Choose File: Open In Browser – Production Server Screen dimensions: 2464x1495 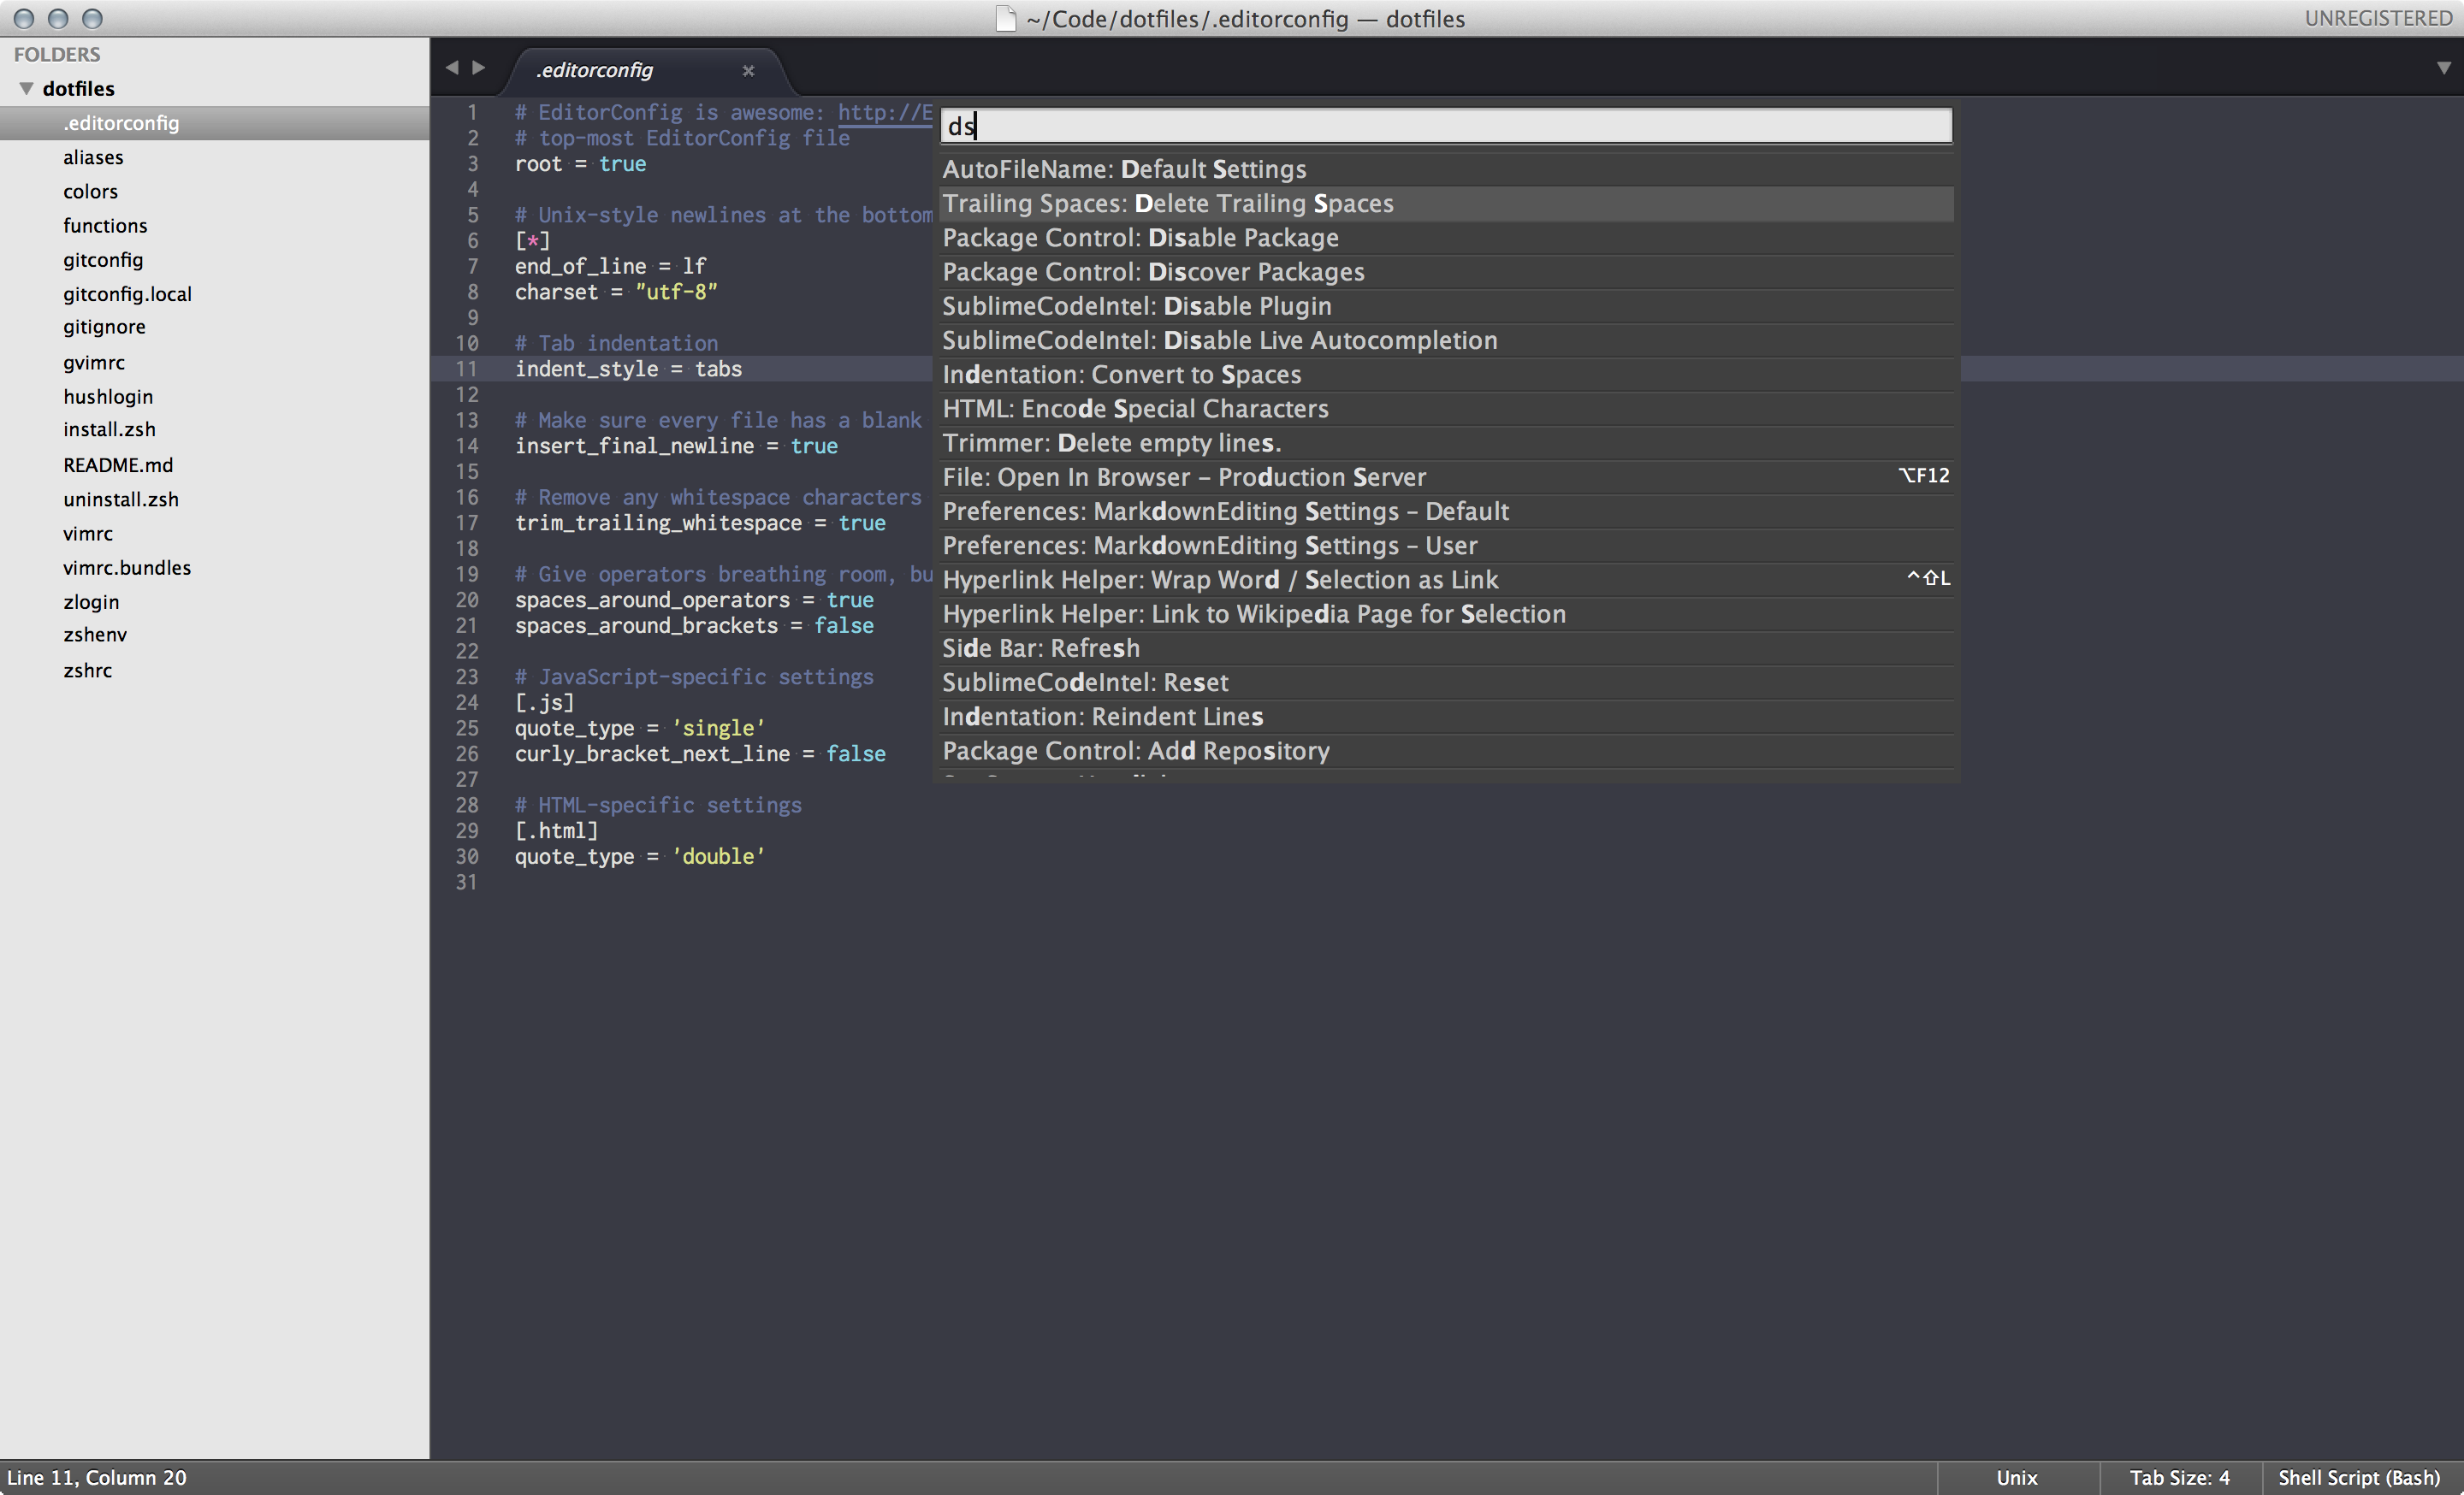click(1446, 476)
